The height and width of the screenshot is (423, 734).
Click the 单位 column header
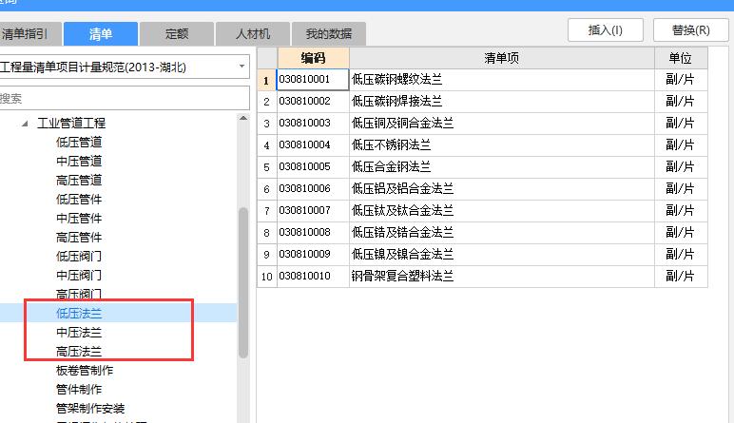tap(681, 58)
